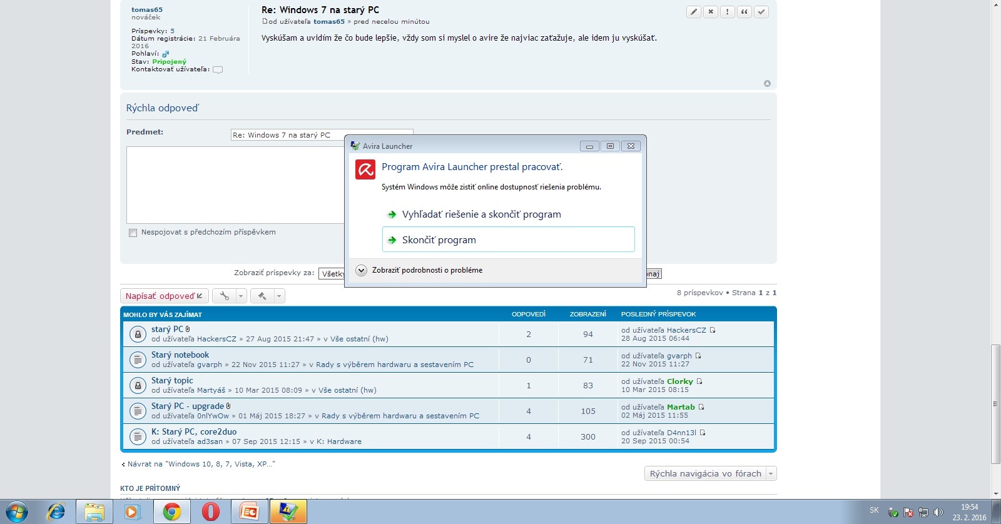Click the contact user speech bubble icon
The image size is (1001, 524).
coord(218,69)
